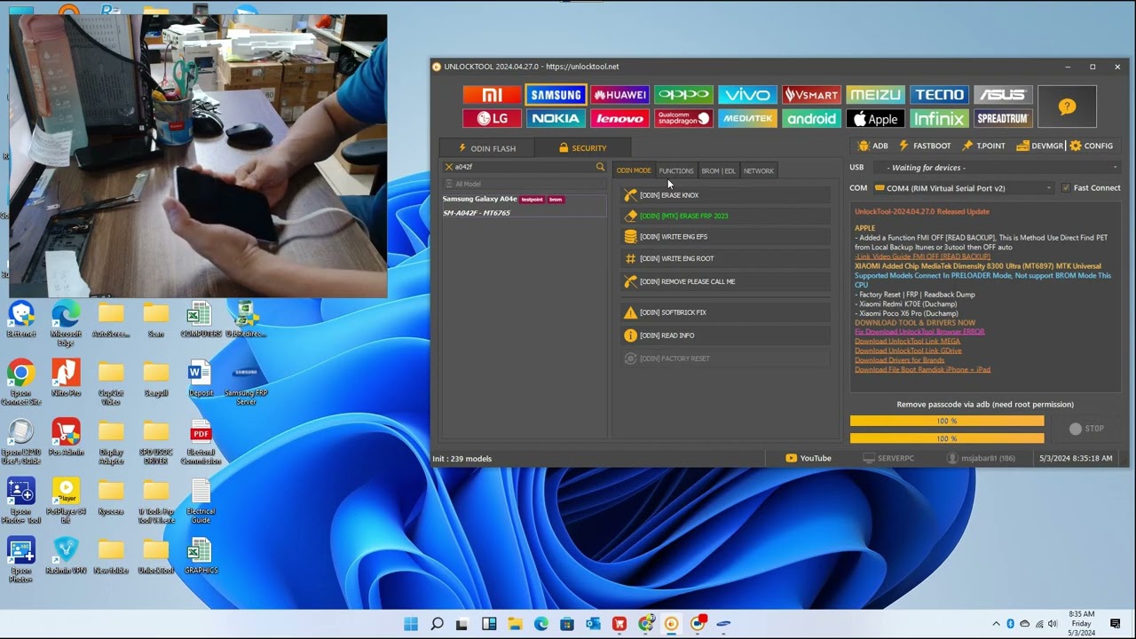Image resolution: width=1136 pixels, height=639 pixels.
Task: Open the All Model dropdown
Action: click(x=525, y=184)
